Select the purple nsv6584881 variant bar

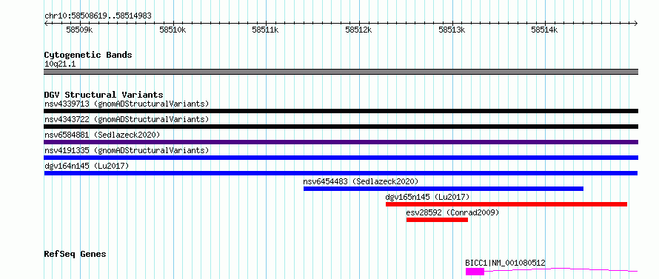coord(341,142)
